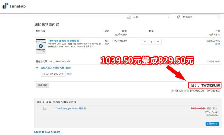Decrease quantity with the minus button

point(144,42)
